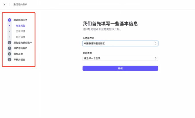Click the 激活您的账户 header title

21,5
